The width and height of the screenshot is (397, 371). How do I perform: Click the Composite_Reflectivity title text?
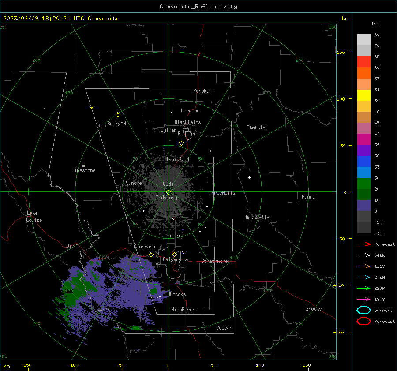[198, 7]
